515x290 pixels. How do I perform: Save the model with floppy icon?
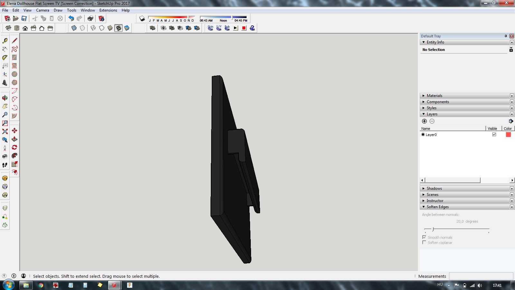tap(24, 19)
